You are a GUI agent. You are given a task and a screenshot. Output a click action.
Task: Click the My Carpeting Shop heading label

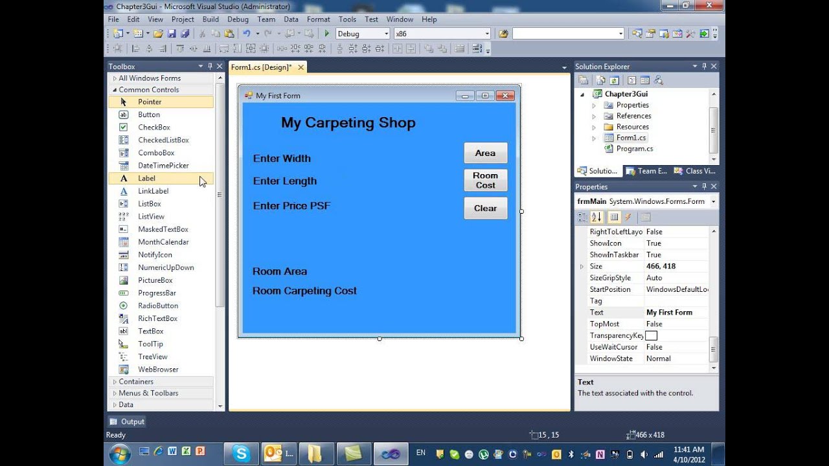click(348, 123)
